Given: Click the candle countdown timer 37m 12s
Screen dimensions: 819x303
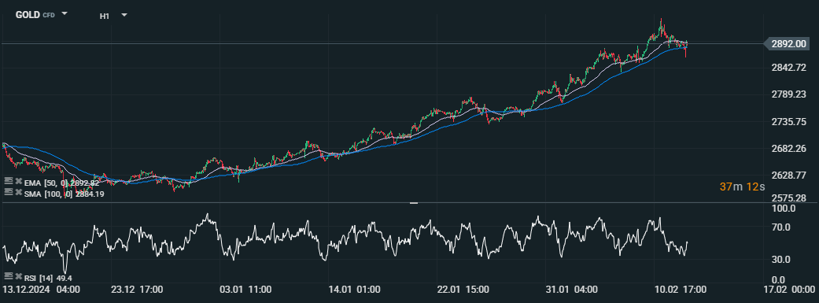Looking at the screenshot, I should coord(742,187).
